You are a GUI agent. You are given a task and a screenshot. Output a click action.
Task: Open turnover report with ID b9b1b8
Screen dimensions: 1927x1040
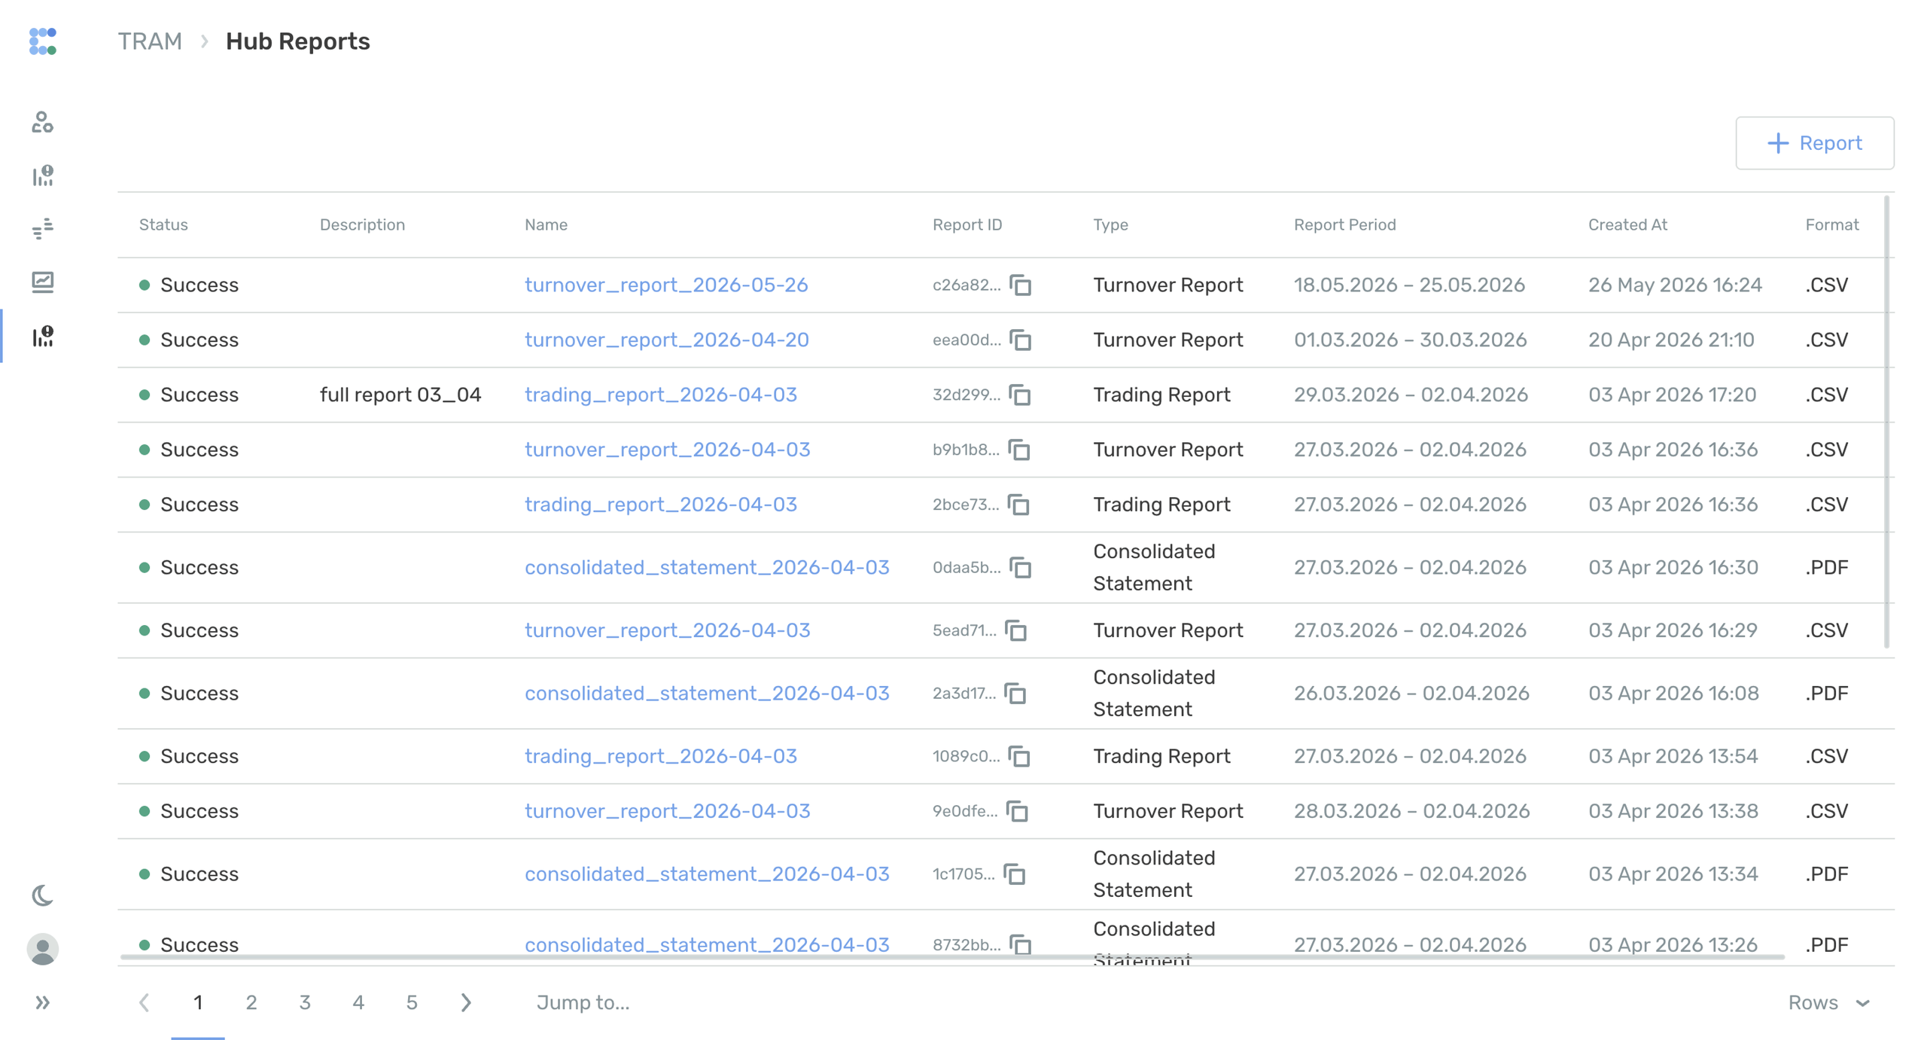pyautogui.click(x=668, y=450)
